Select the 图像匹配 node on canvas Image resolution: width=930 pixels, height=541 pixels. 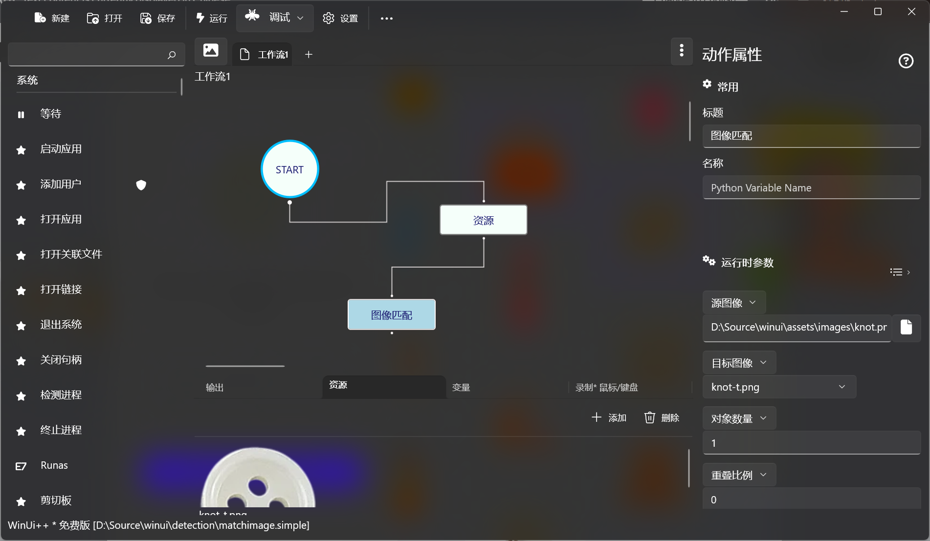tap(391, 315)
